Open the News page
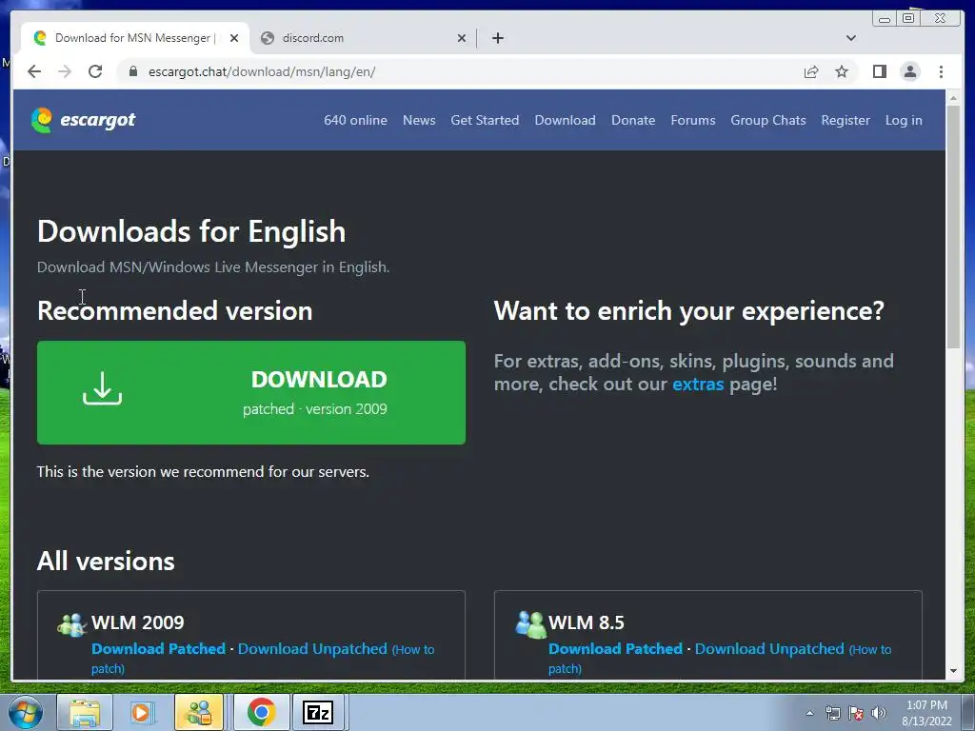Screen dimensions: 975x731 (419, 120)
